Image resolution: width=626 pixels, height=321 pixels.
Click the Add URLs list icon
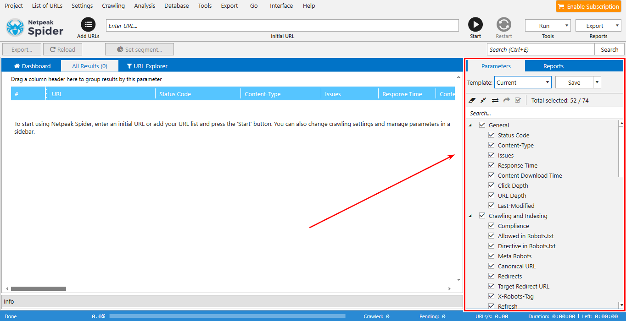click(88, 25)
